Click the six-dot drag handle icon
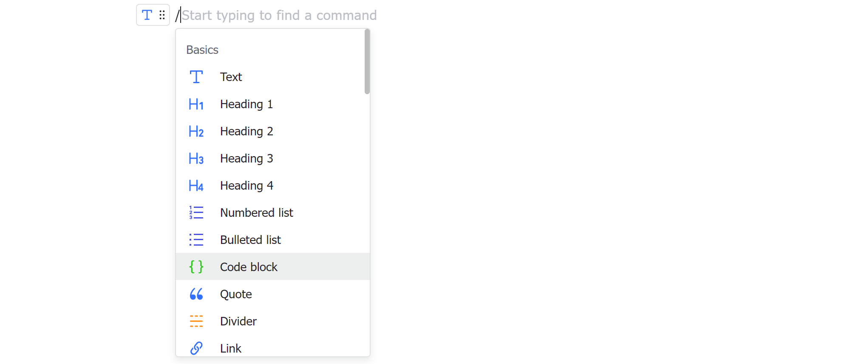 [x=161, y=14]
